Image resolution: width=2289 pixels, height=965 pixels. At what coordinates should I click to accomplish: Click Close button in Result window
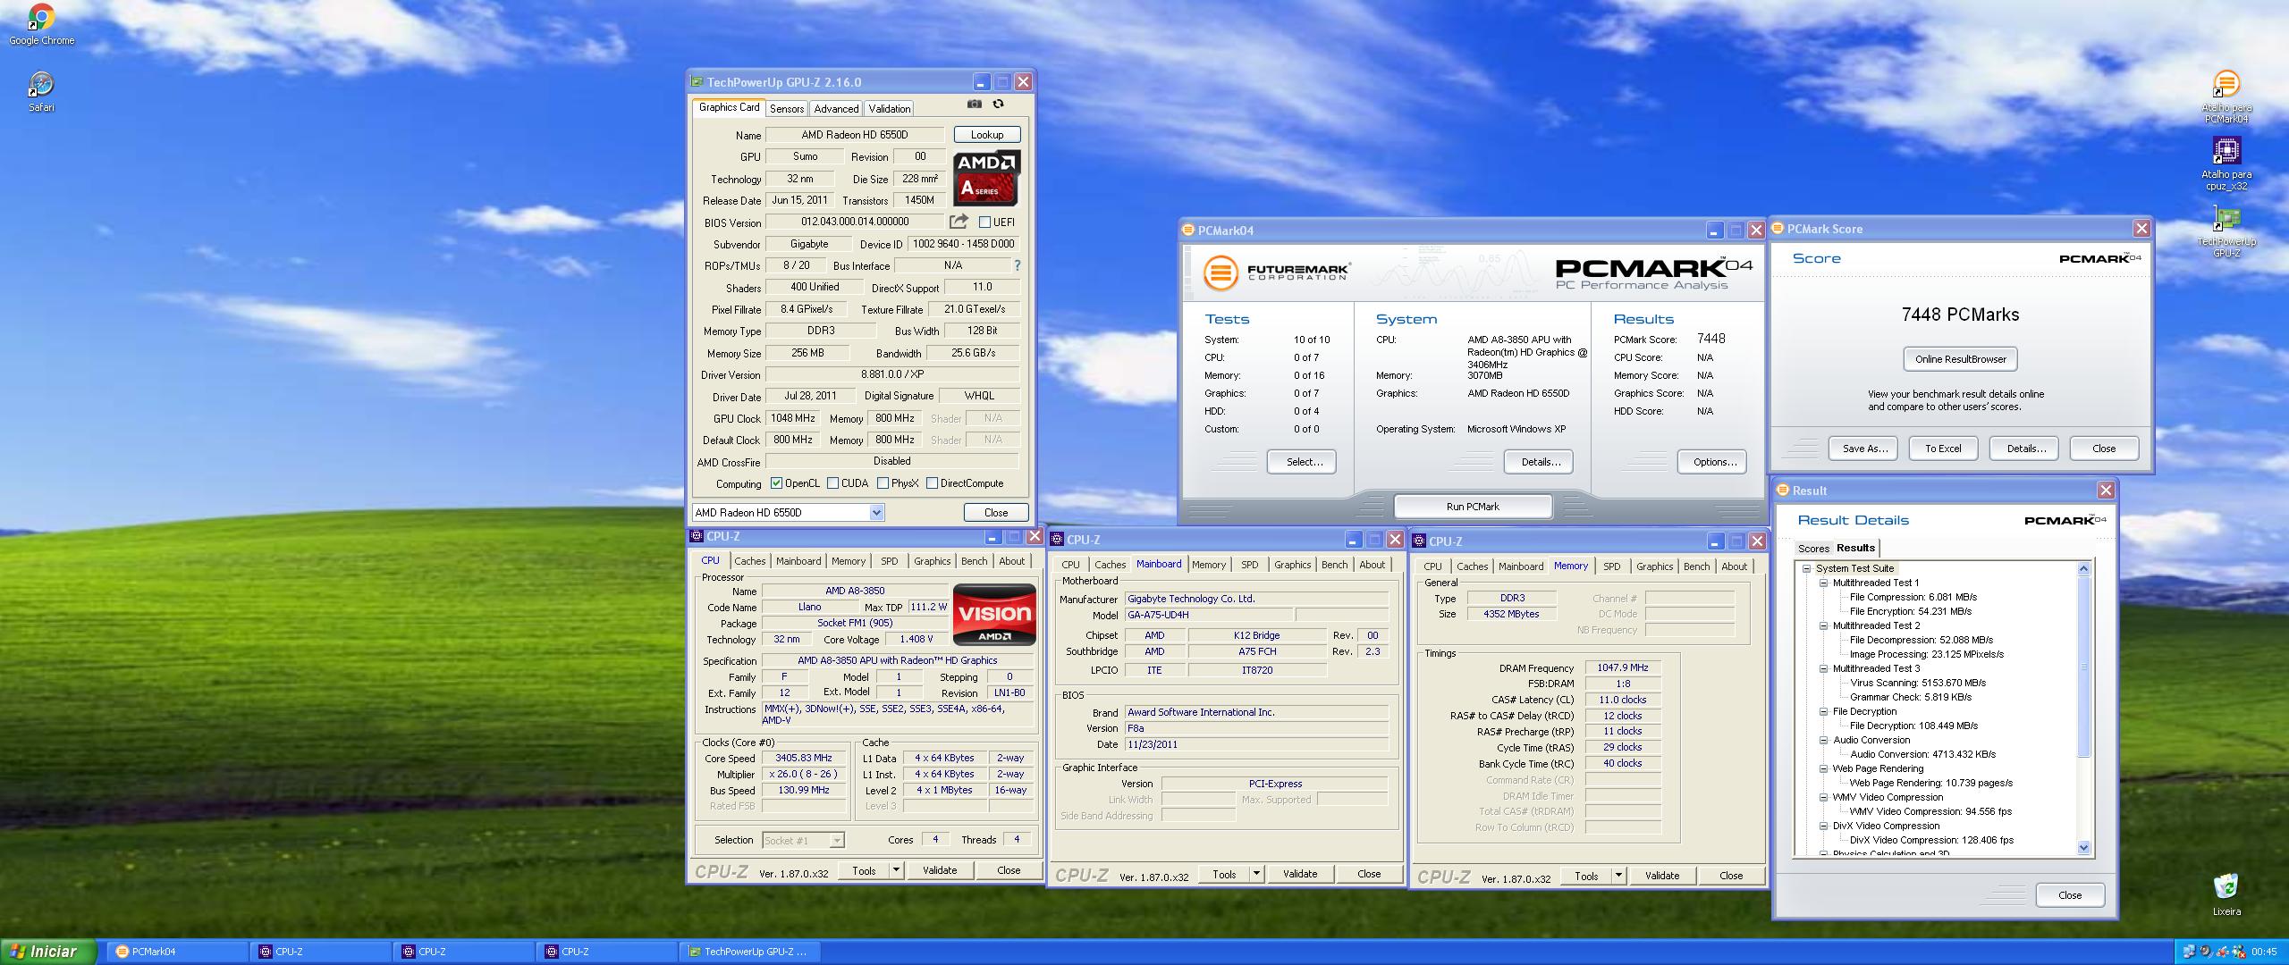pyautogui.click(x=2070, y=895)
